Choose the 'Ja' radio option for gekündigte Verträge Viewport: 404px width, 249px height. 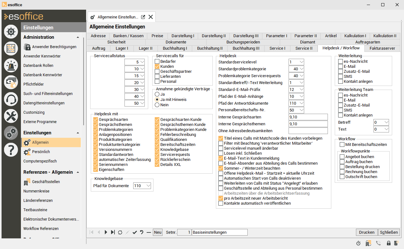(x=158, y=94)
